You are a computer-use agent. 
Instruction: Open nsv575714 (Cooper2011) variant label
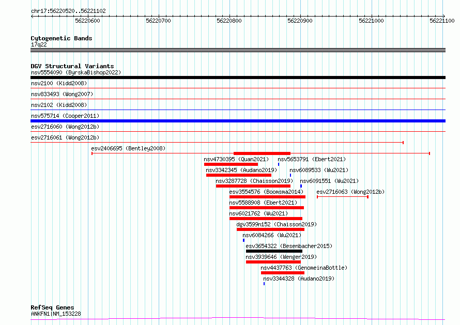point(65,116)
